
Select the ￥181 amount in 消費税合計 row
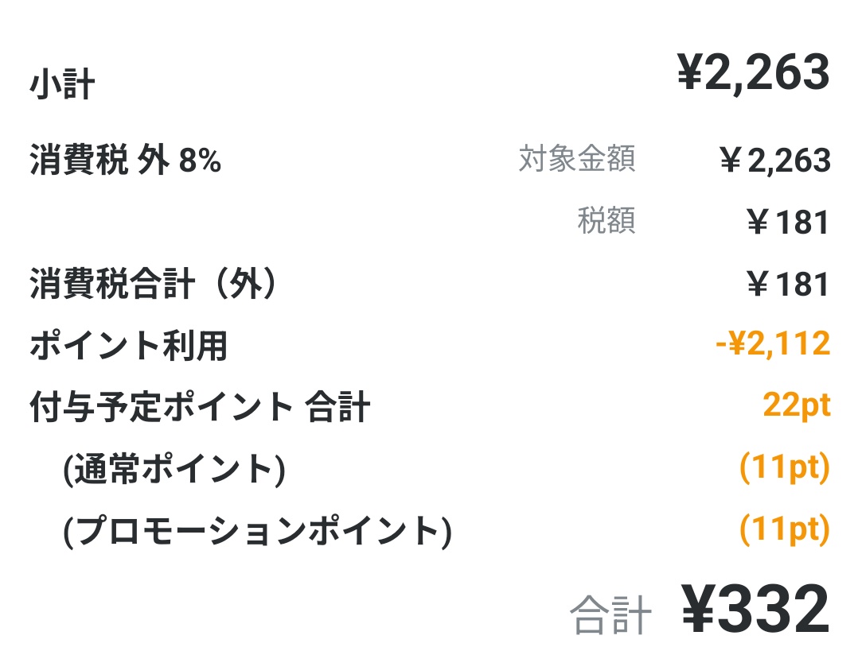788,285
